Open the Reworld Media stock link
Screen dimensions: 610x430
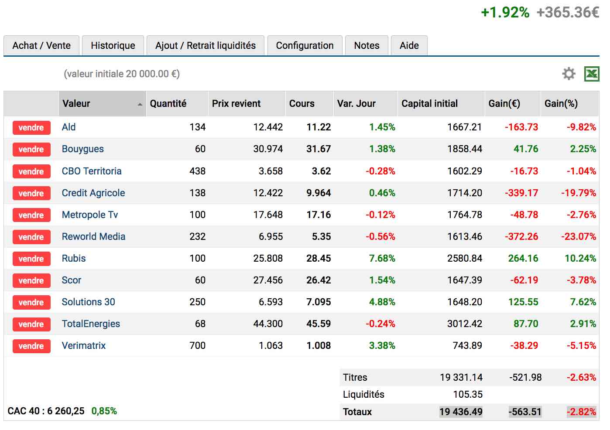coord(93,236)
